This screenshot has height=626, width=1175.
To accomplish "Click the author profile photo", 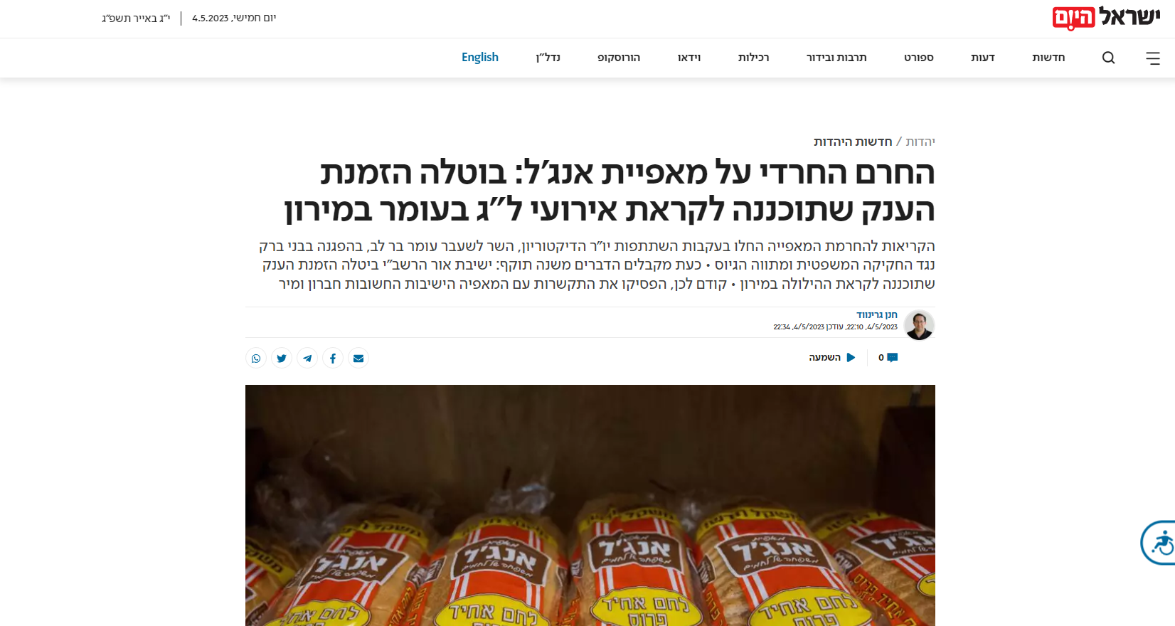I will [919, 325].
